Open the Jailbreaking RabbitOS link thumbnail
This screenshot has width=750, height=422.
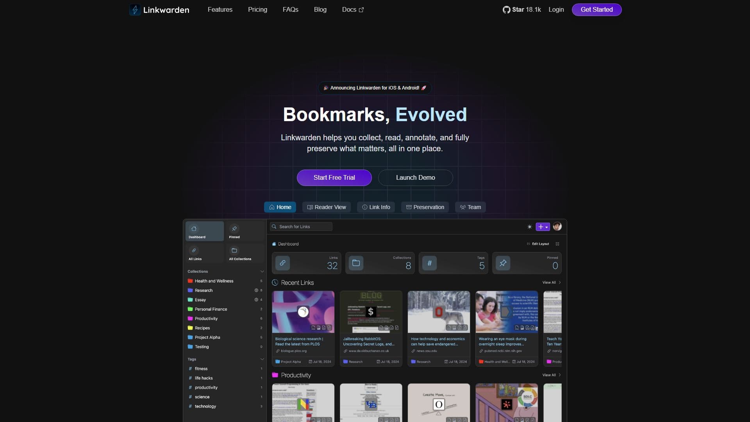tap(371, 312)
